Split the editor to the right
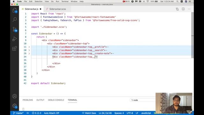 click(183, 9)
